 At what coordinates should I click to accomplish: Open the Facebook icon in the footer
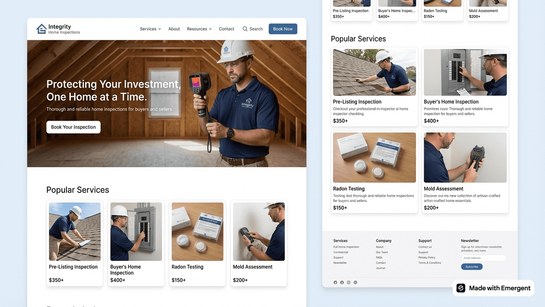(342, 282)
